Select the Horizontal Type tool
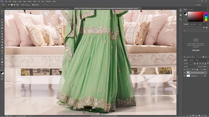209x117 pixels. (x=2, y=53)
